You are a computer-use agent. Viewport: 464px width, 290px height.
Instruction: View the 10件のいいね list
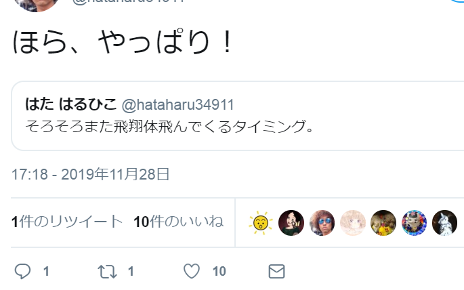(x=178, y=222)
